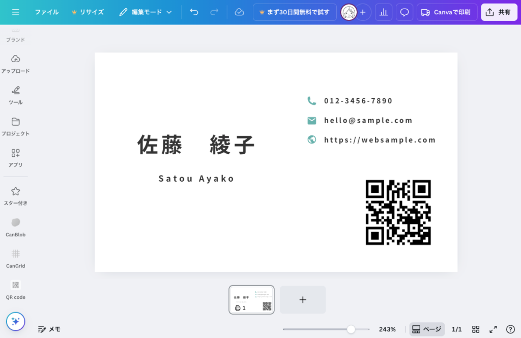Image resolution: width=521 pixels, height=338 pixels.
Task: Select the teal globe icon on card
Action: pos(312,139)
